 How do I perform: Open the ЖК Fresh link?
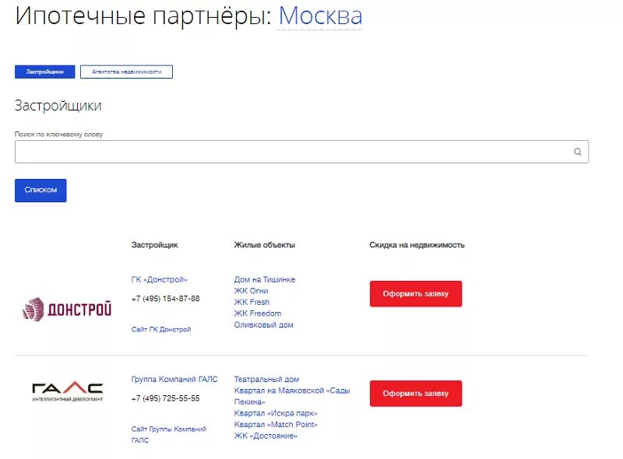(x=252, y=302)
